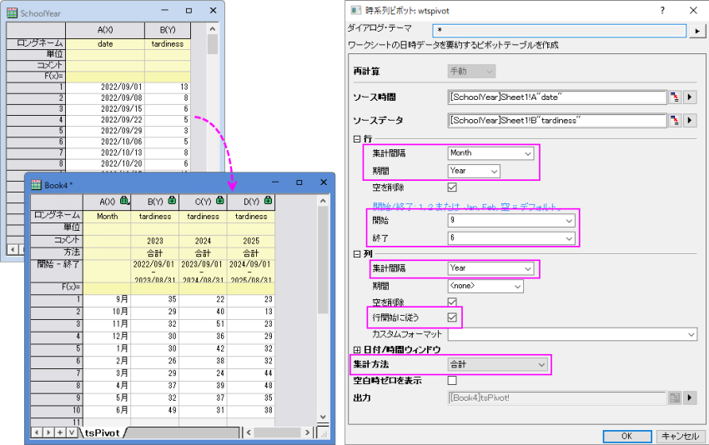Viewport: 709px width, 445px height.
Task: Click the lock icon on column D(Y)
Action: pos(267,201)
